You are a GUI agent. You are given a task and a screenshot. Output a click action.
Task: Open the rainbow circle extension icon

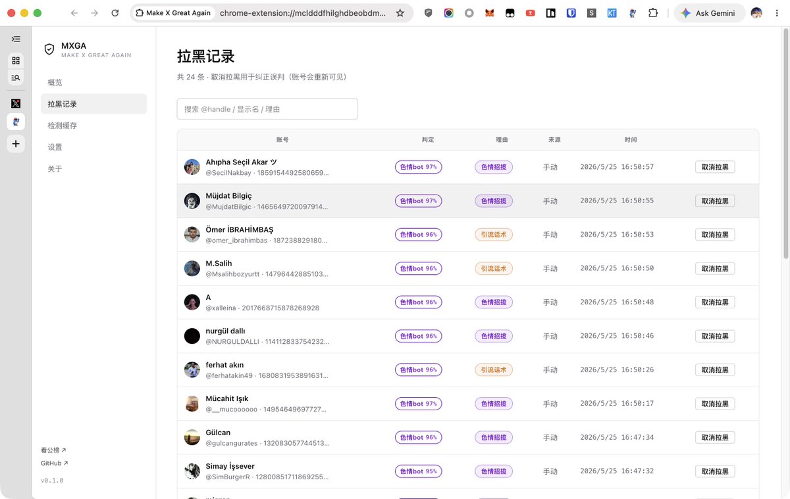point(449,13)
